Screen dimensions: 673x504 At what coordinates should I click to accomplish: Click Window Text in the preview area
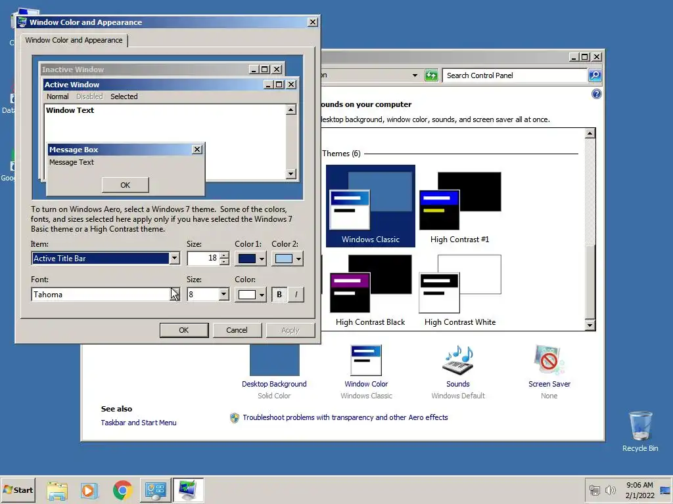70,110
